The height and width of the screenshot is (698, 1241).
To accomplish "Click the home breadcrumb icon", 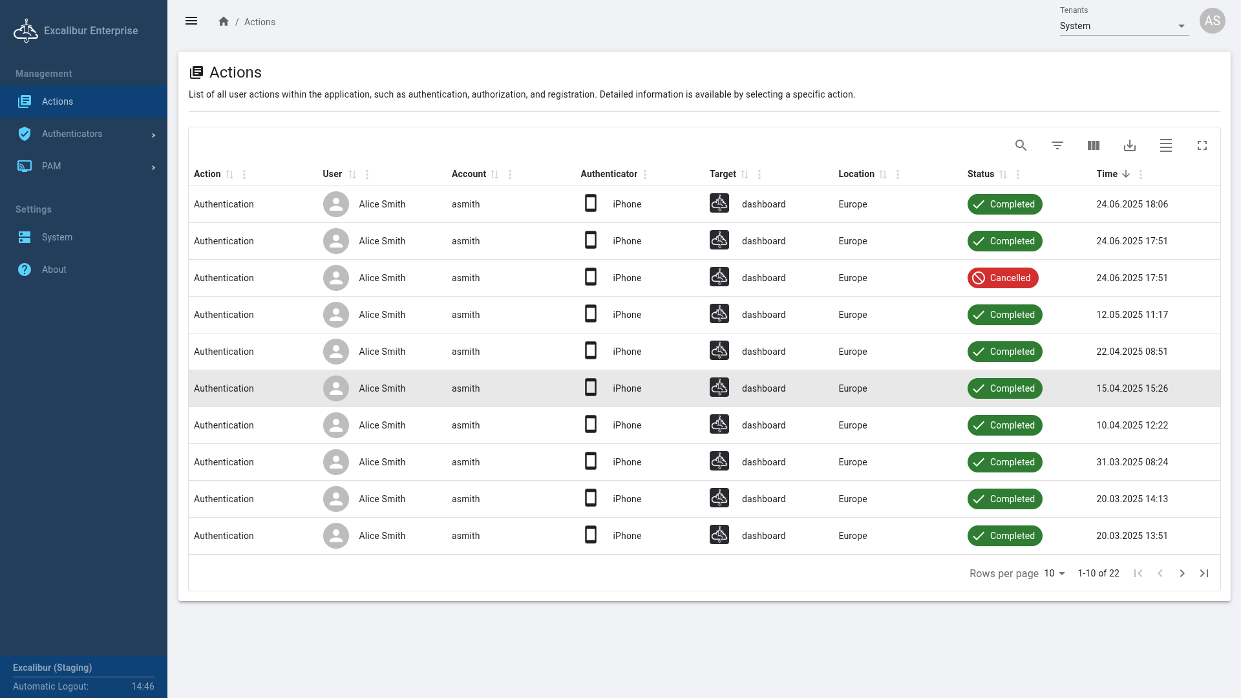I will pyautogui.click(x=224, y=21).
